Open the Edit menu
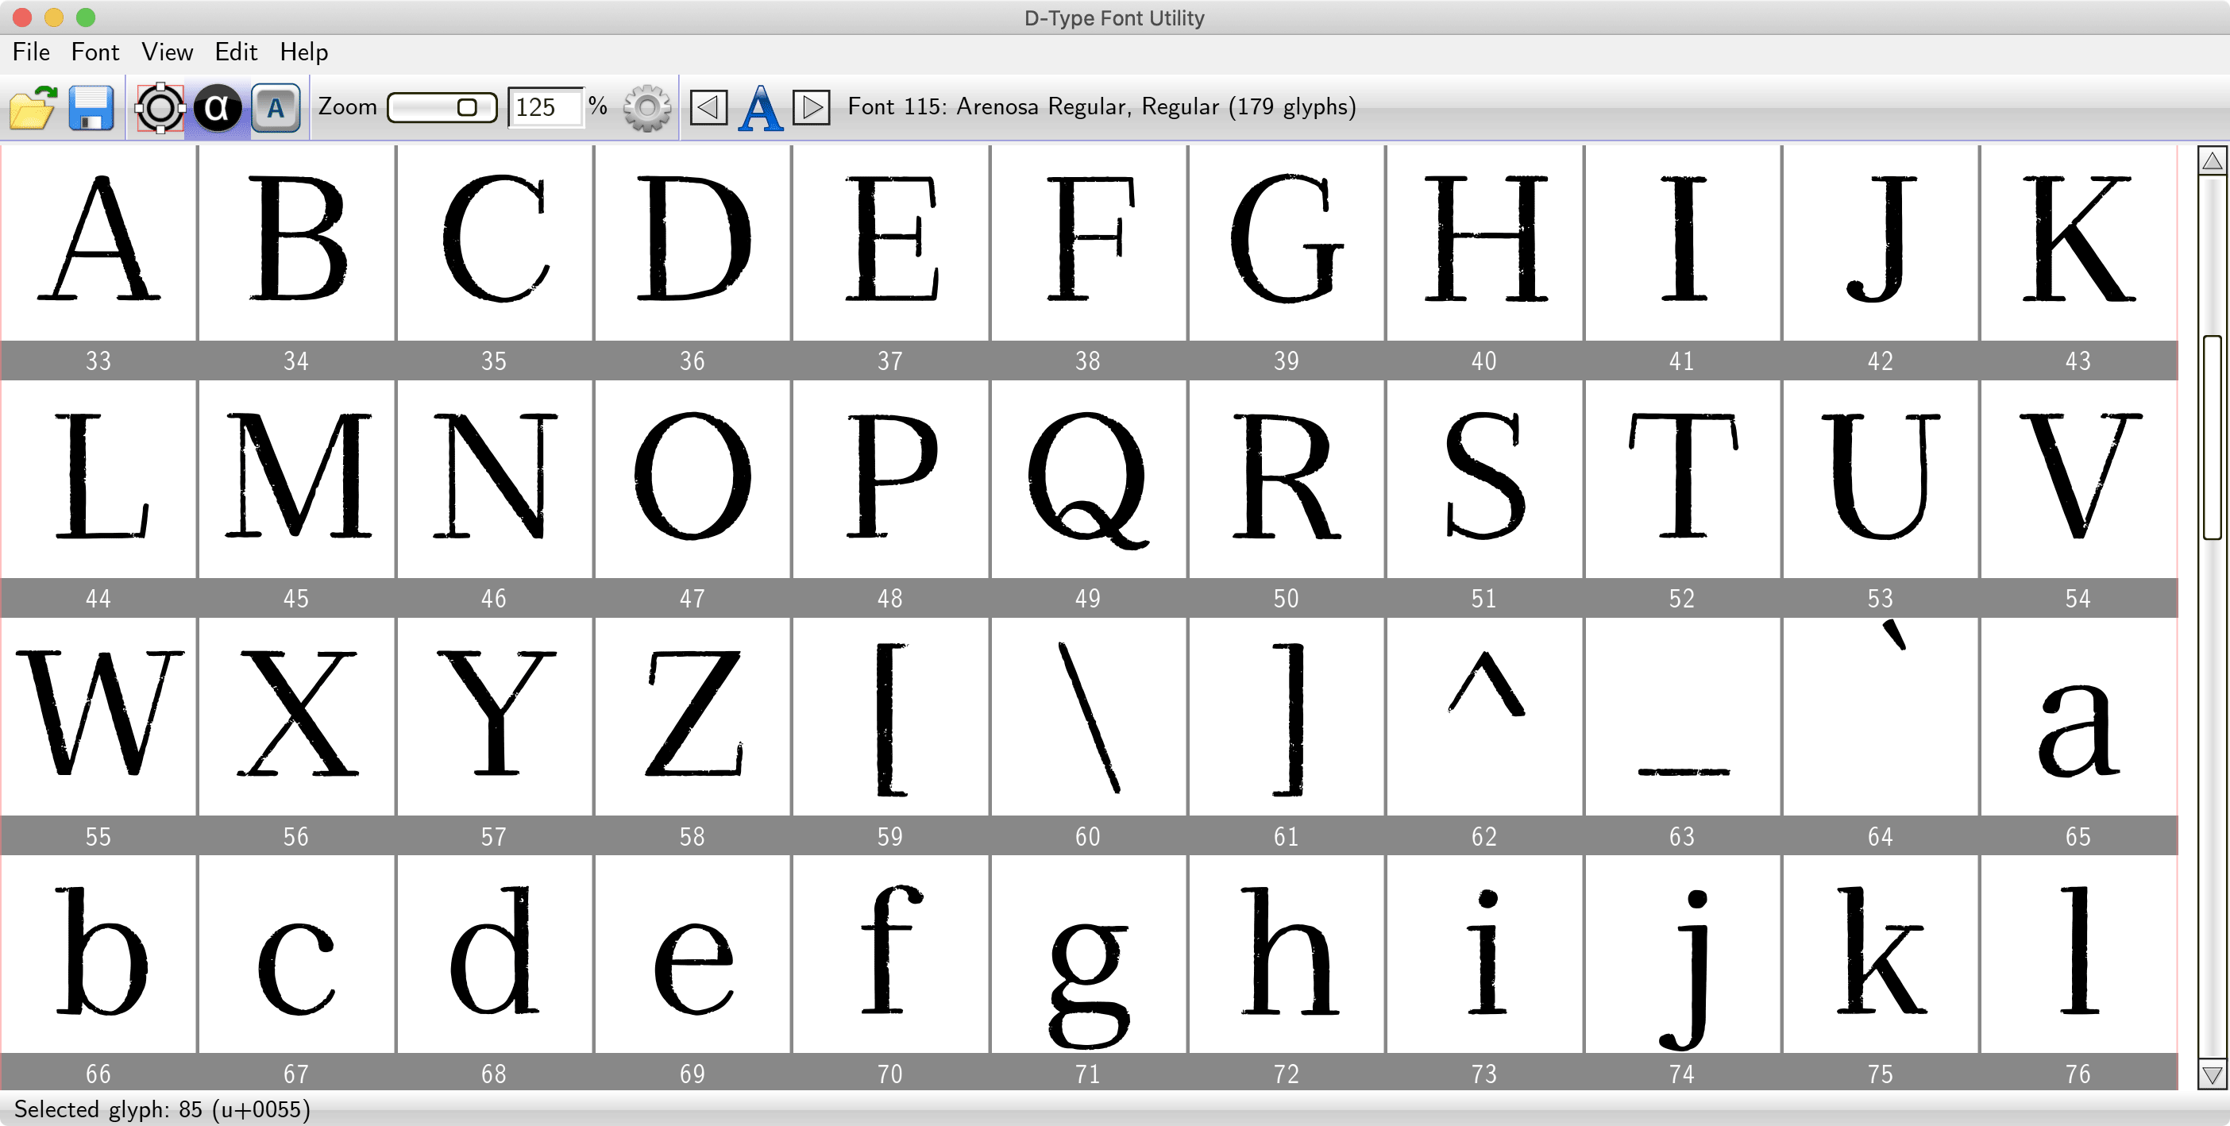The height and width of the screenshot is (1126, 2230). [237, 52]
